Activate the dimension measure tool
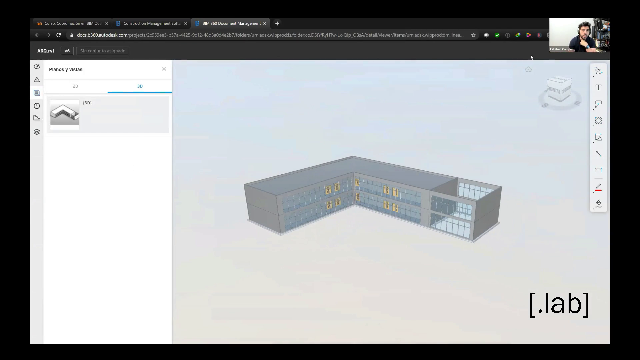Image resolution: width=640 pixels, height=360 pixels. pyautogui.click(x=598, y=170)
